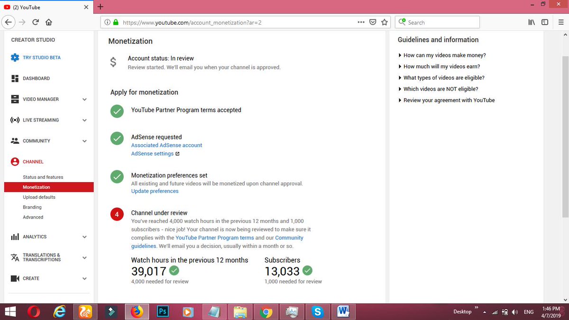Click the site information 'i' icon

tap(107, 22)
